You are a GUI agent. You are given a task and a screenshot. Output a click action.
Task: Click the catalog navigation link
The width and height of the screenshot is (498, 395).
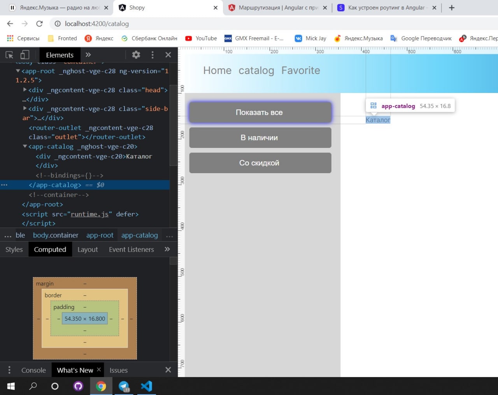click(x=256, y=70)
